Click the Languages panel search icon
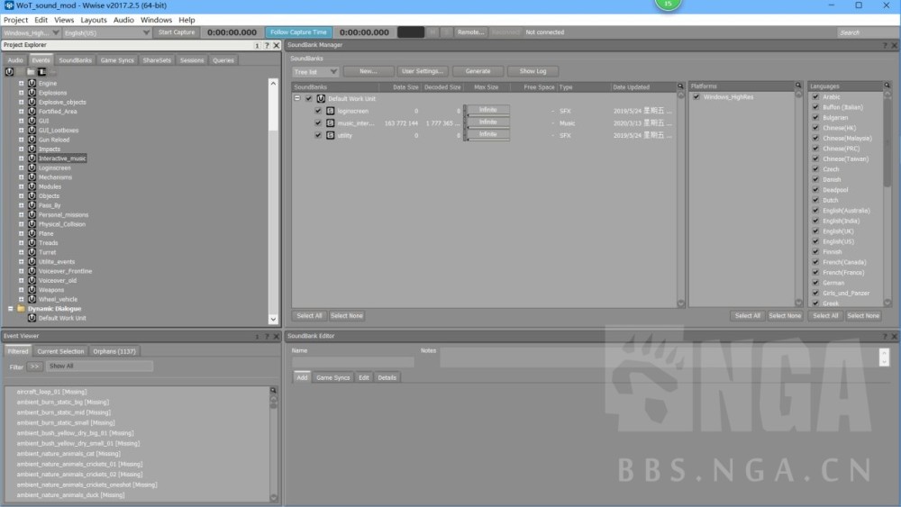Image resolution: width=901 pixels, height=507 pixels. tap(887, 86)
